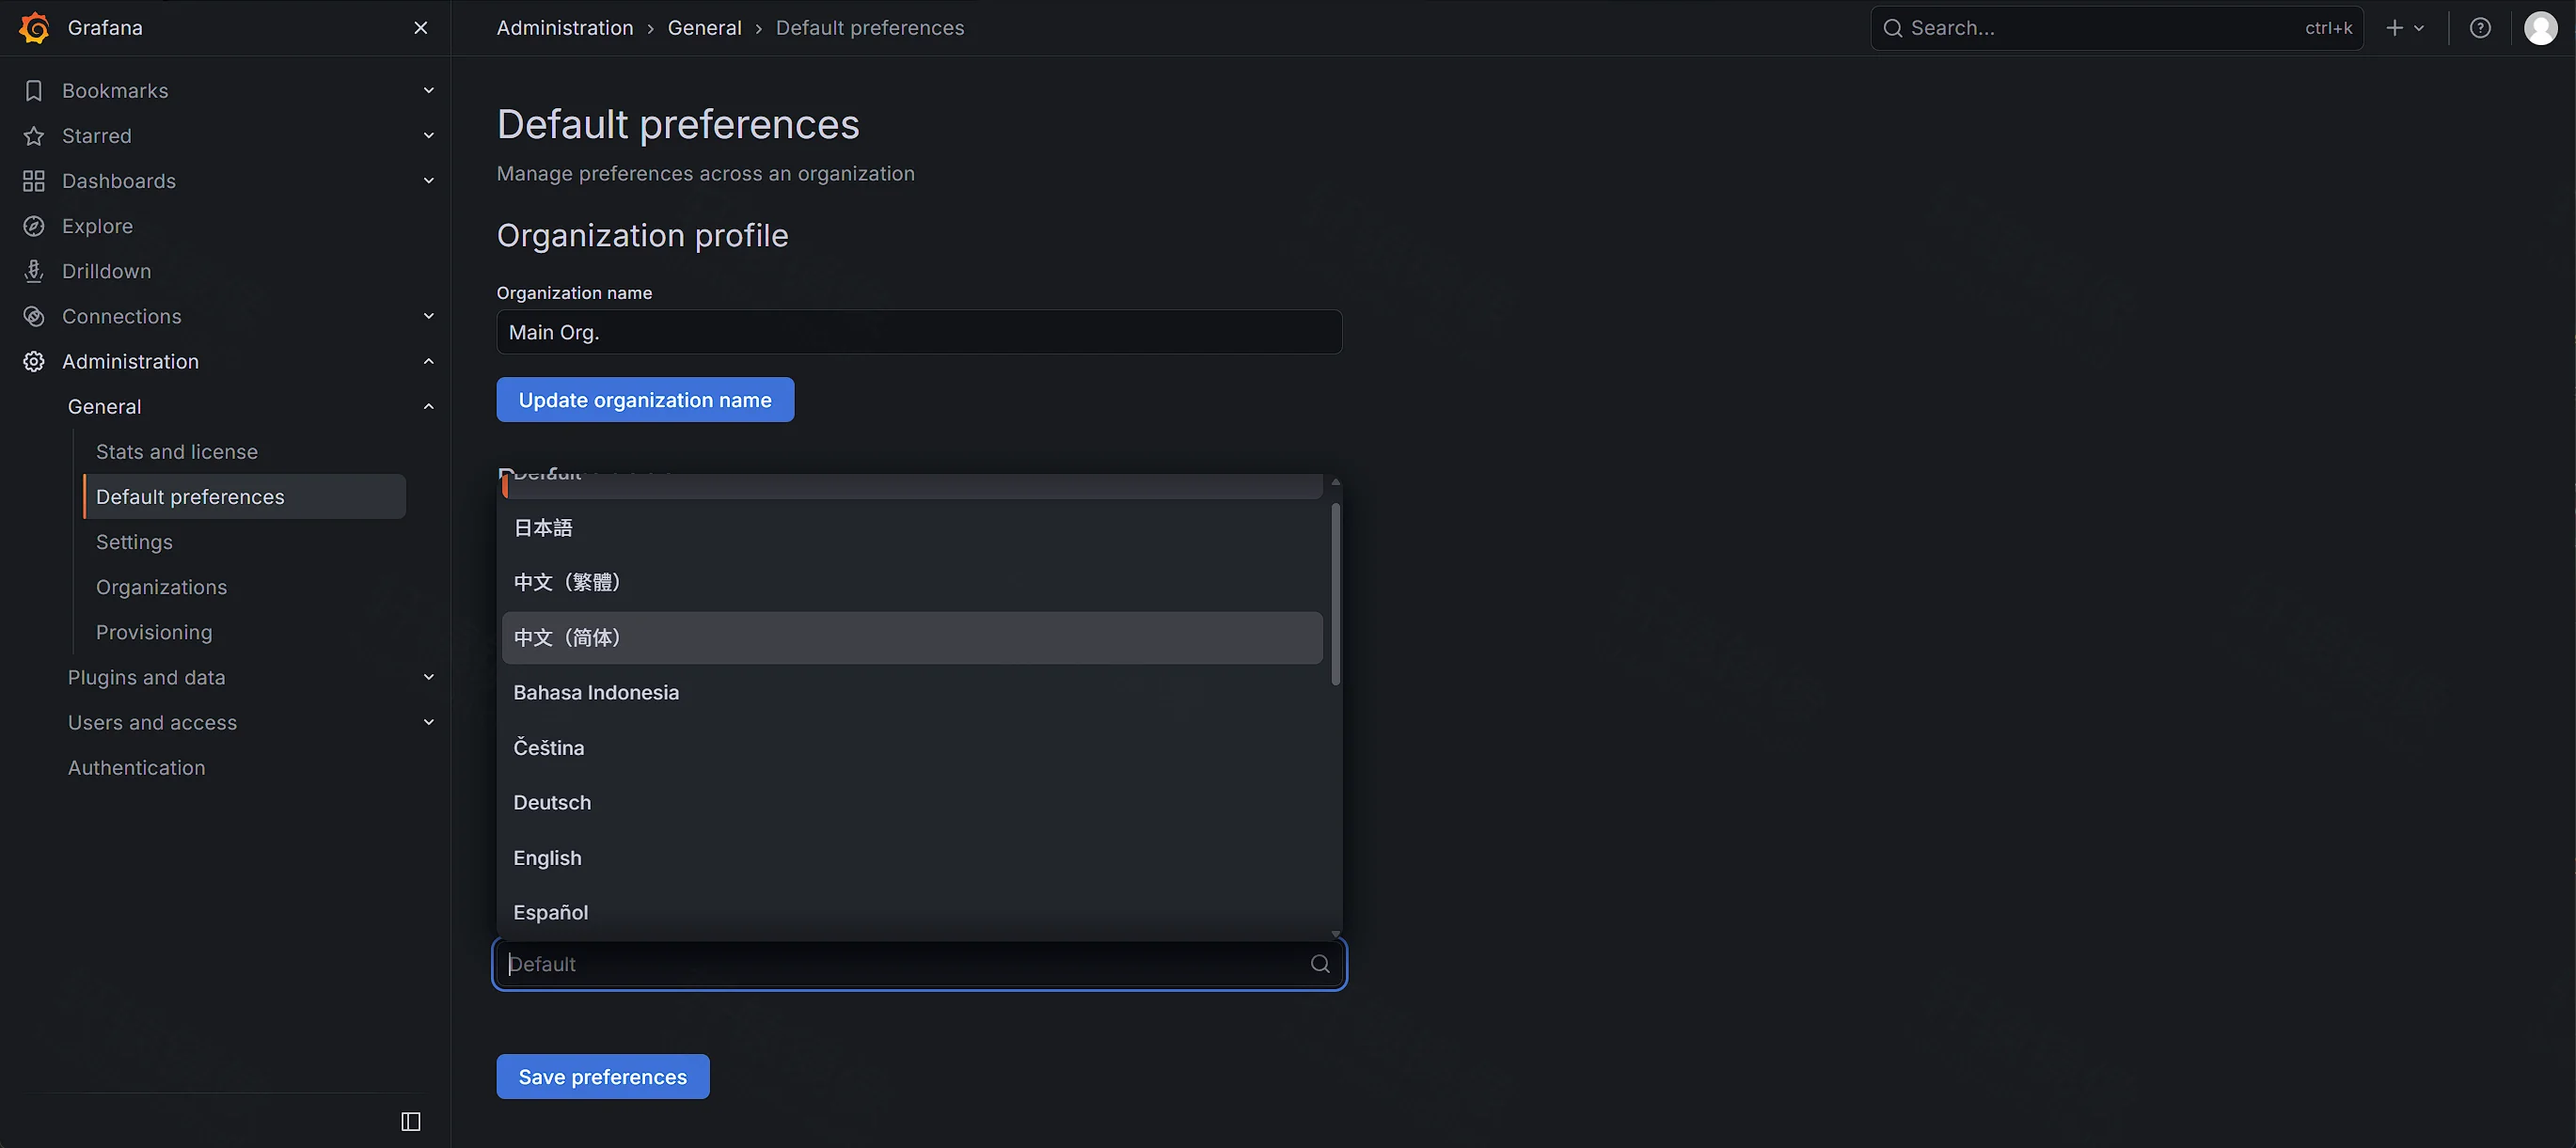Go to Stats and license
Viewport: 2576px width, 1148px height.
[177, 452]
